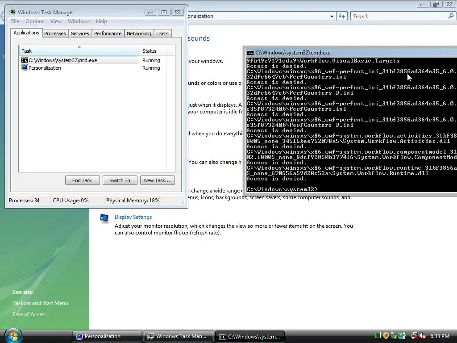Image resolution: width=457 pixels, height=343 pixels.
Task: Click CPU Usage: 0% in status bar
Action: pos(71,201)
